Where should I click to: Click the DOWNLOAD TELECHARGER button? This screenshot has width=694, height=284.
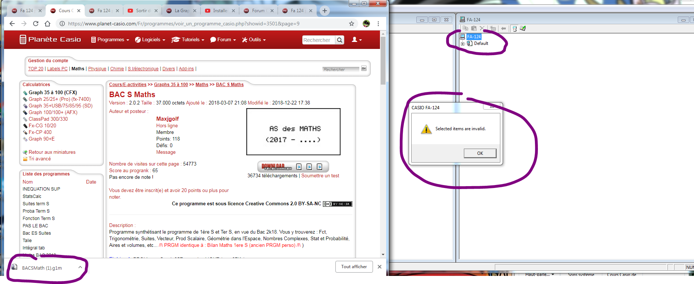(277, 167)
